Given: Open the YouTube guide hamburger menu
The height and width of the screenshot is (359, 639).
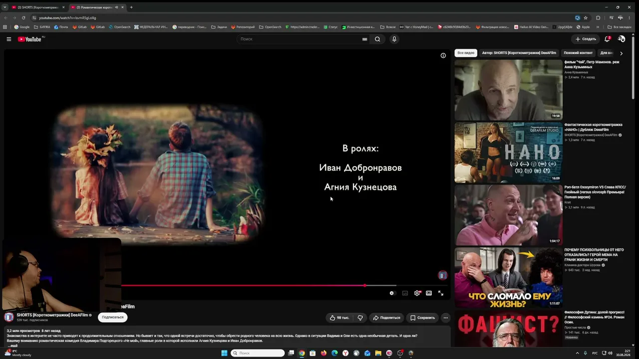Looking at the screenshot, I should pos(8,39).
